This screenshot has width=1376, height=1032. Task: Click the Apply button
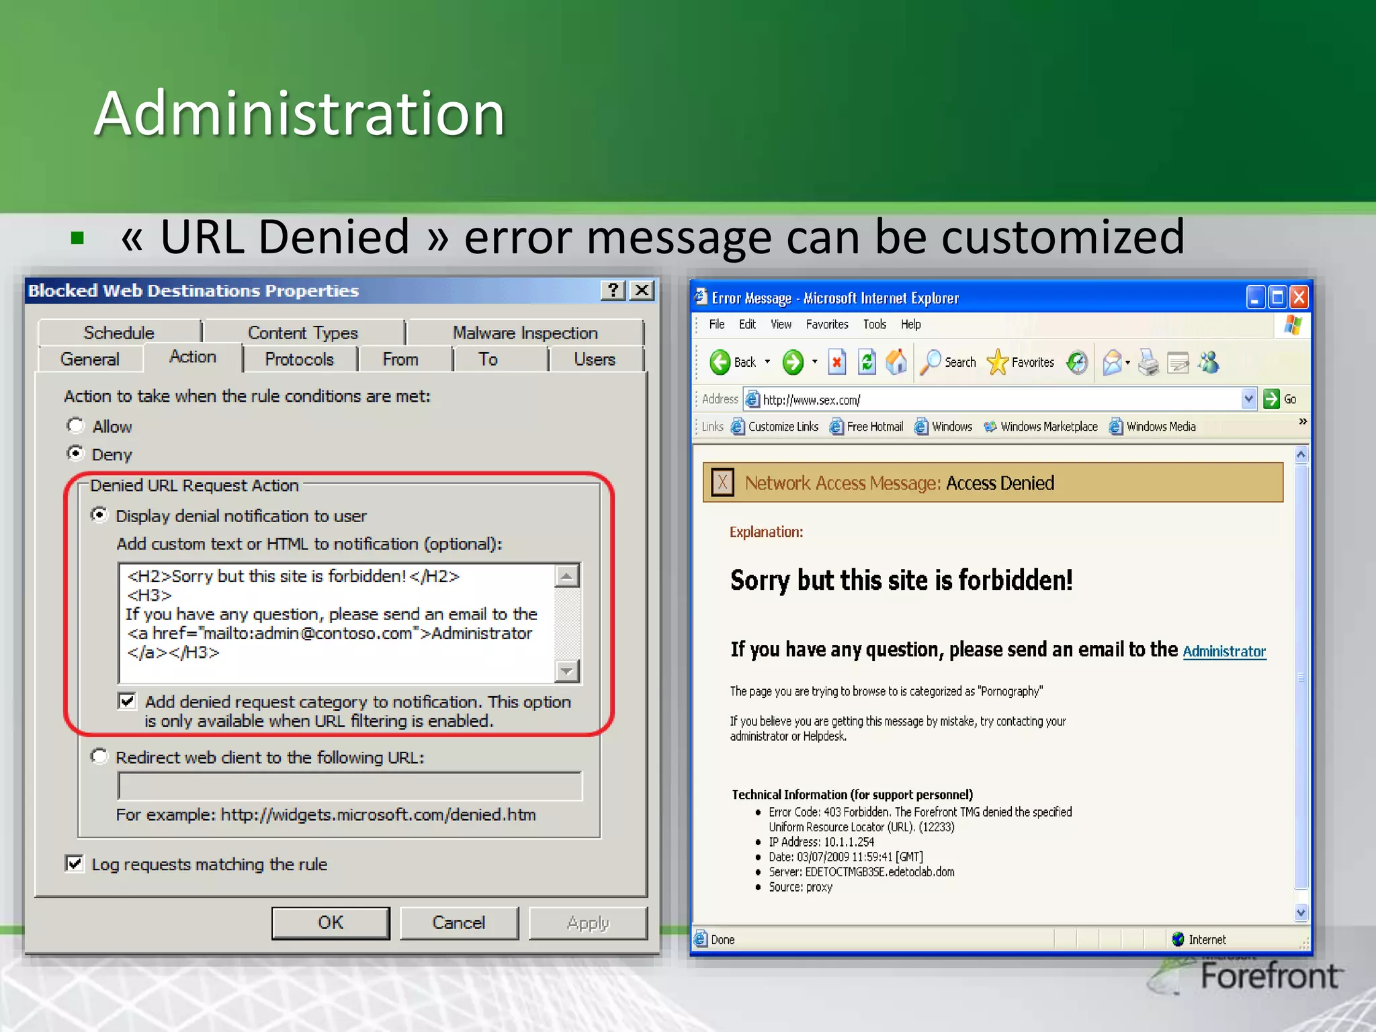click(588, 922)
